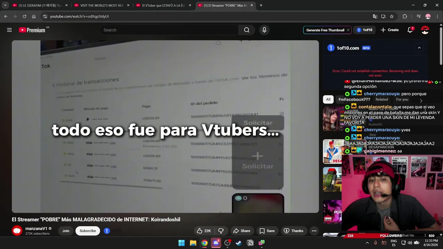Open Chrome extensions puzzle icon
The image size is (443, 249).
[x=405, y=16]
